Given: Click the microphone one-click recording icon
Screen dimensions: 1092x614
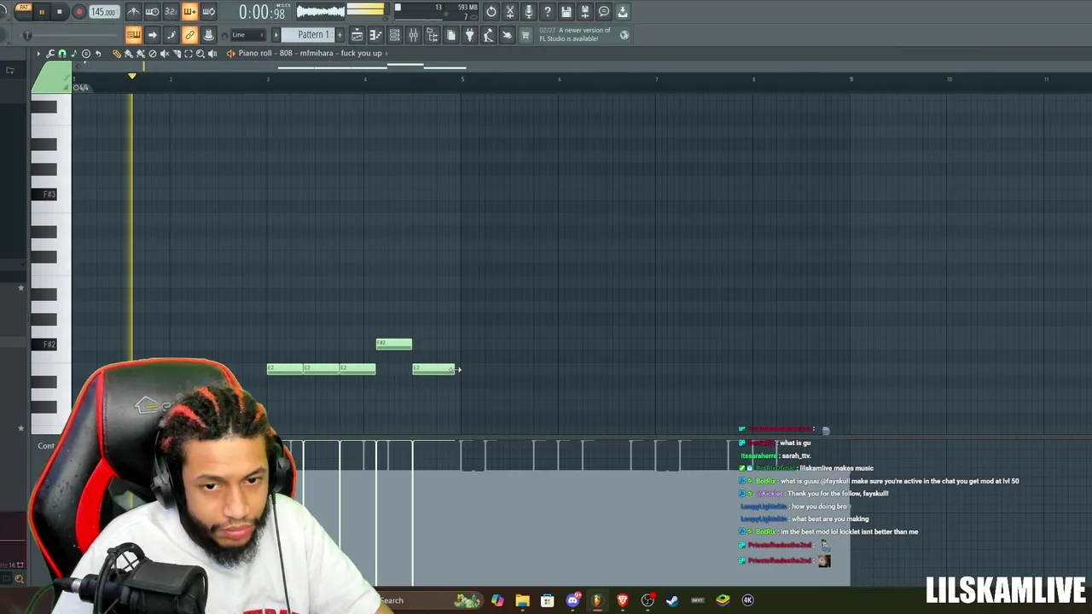Looking at the screenshot, I should pyautogui.click(x=529, y=12).
